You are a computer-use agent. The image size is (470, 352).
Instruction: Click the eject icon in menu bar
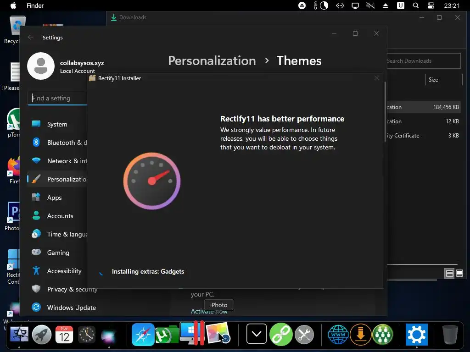(386, 5)
